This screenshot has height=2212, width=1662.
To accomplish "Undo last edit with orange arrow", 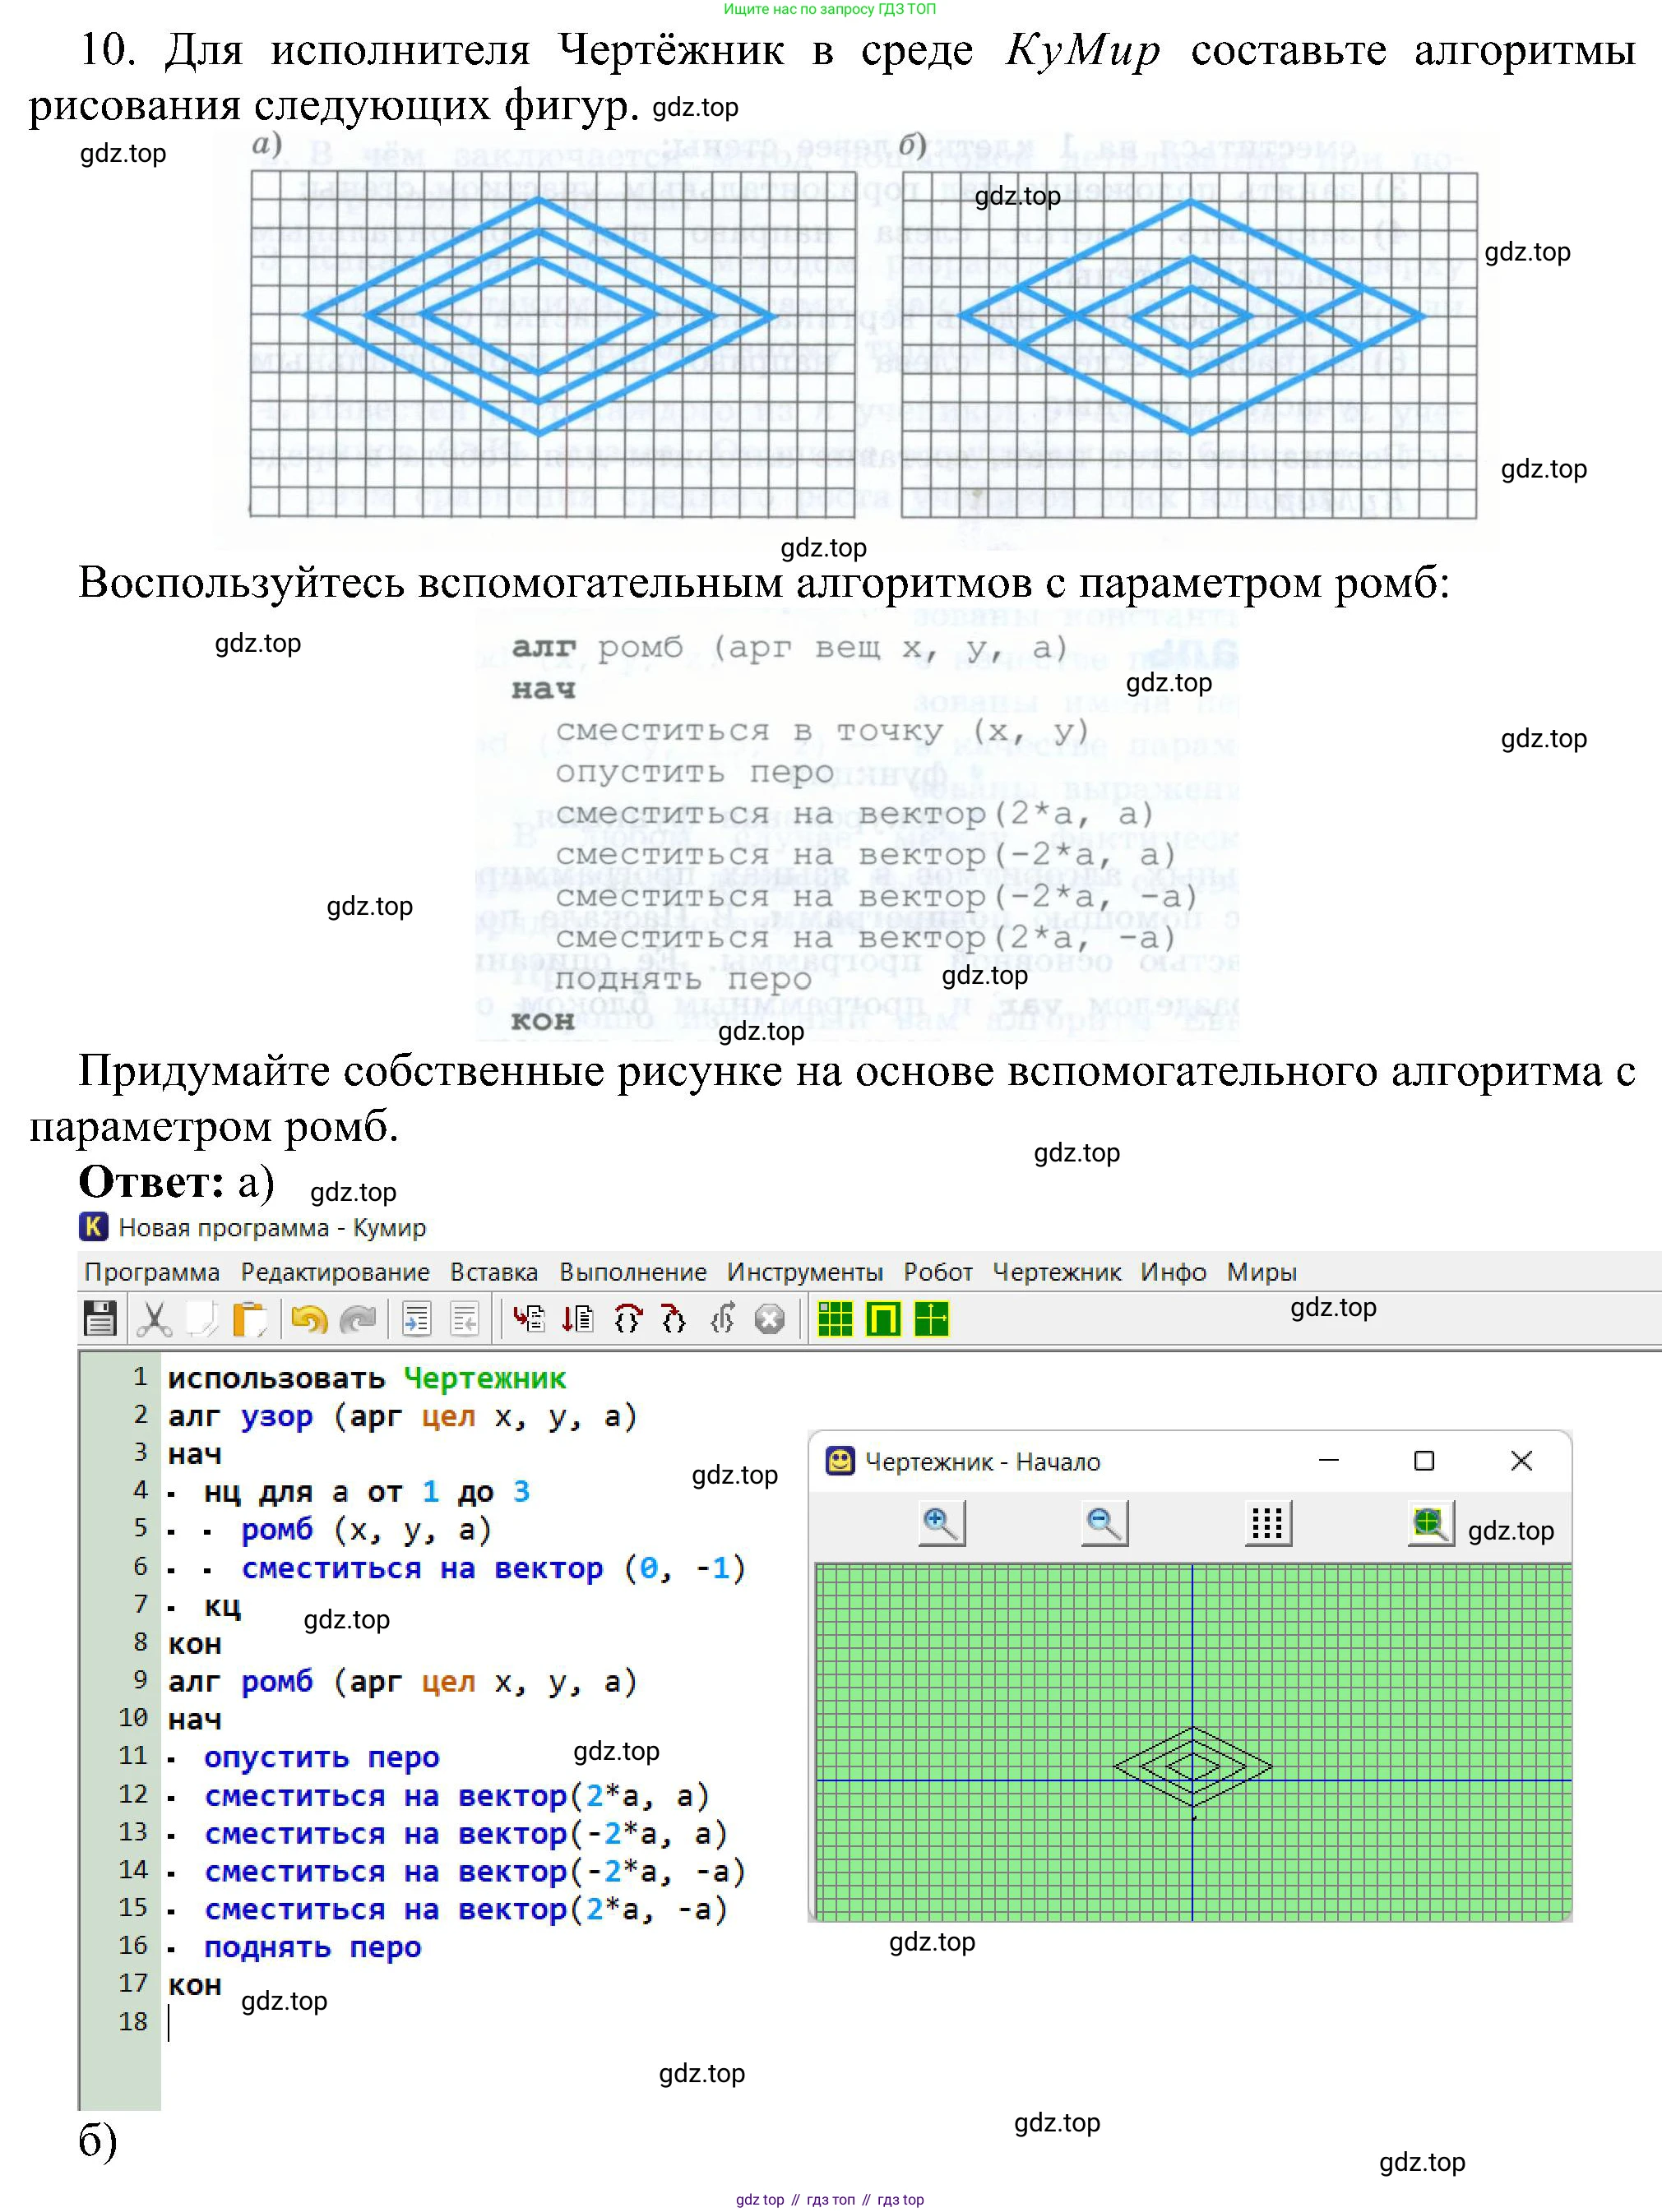I will click(309, 1319).
